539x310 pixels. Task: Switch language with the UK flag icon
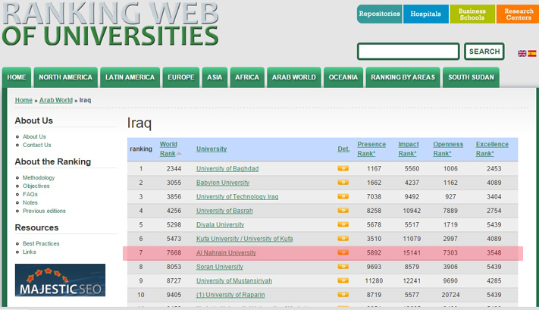[x=522, y=53]
